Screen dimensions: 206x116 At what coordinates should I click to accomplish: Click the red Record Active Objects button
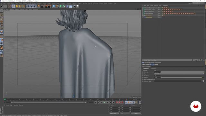[117, 102]
